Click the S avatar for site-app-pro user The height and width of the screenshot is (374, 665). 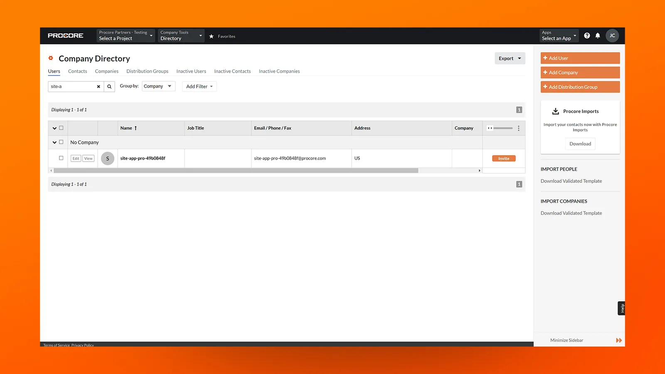tap(108, 158)
